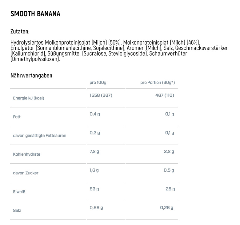Click the pro 100g column header

(x=98, y=83)
